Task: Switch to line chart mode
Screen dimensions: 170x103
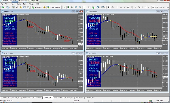Action: pyautogui.click(x=72, y=7)
